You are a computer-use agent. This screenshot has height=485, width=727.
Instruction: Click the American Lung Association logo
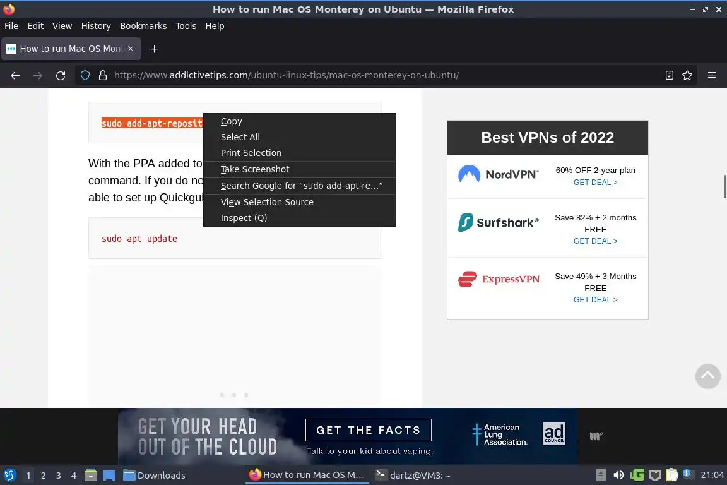tap(500, 435)
